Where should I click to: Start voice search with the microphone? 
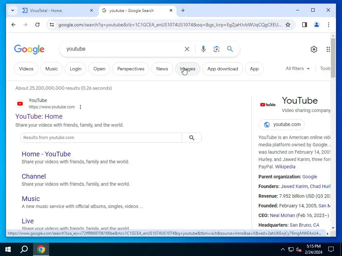[x=203, y=49]
